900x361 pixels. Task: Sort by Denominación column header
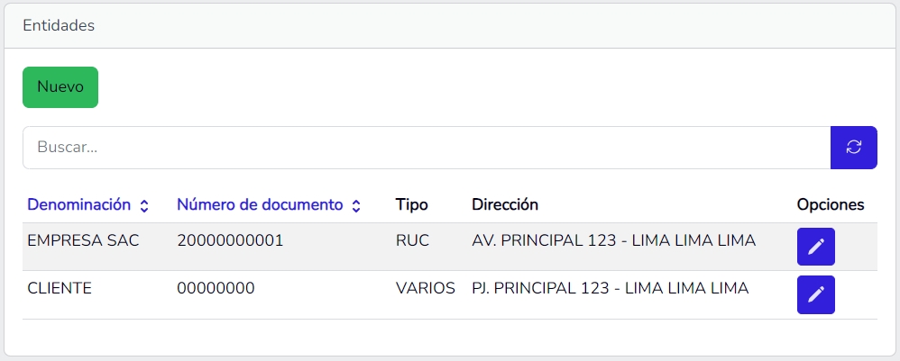coord(79,204)
